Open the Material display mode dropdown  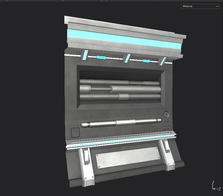pyautogui.click(x=200, y=6)
